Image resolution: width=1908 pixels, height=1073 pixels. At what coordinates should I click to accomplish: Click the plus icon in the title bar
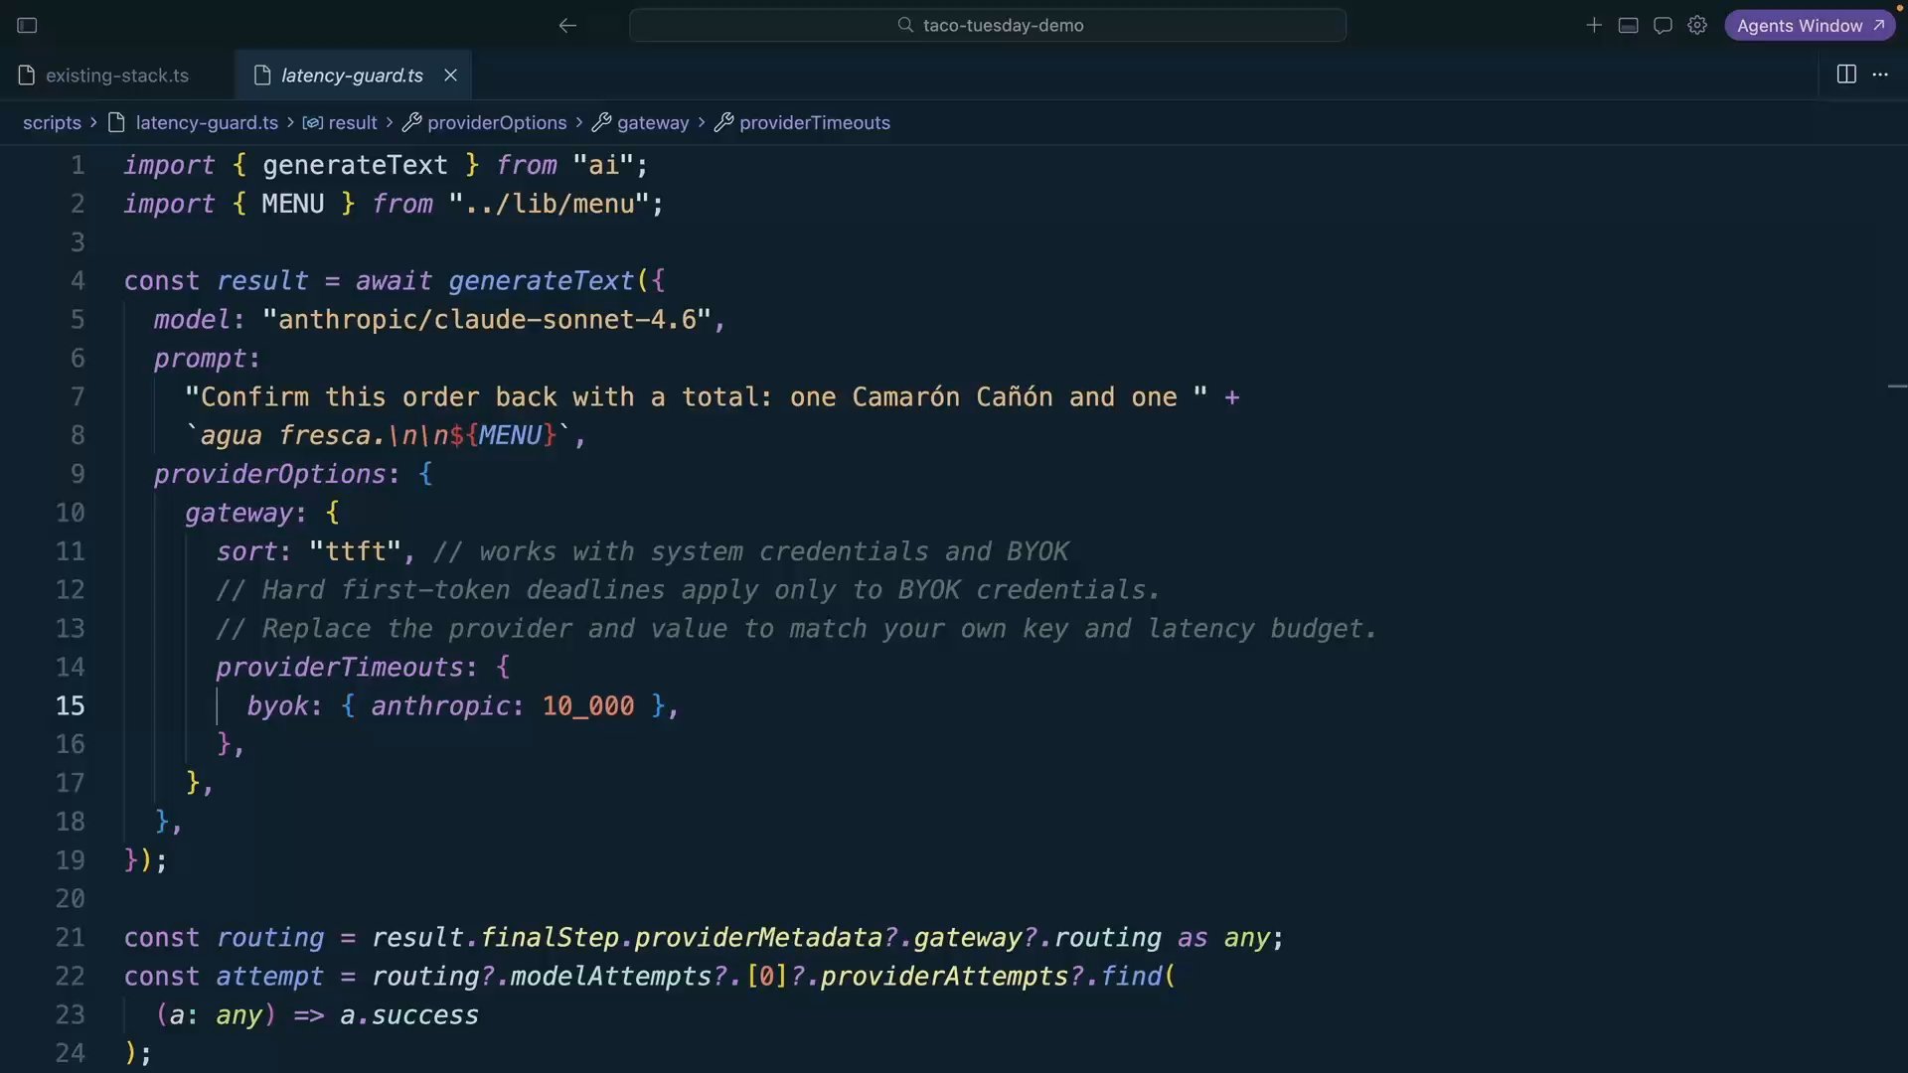coord(1594,25)
